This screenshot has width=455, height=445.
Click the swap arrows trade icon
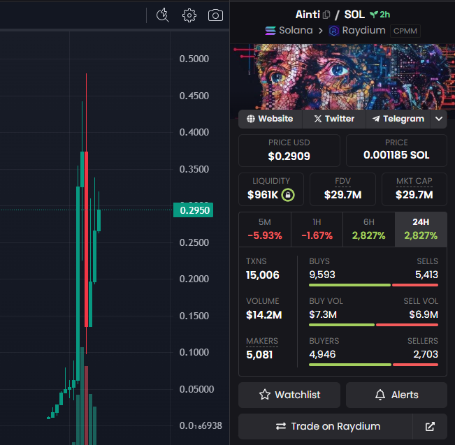pos(281,426)
